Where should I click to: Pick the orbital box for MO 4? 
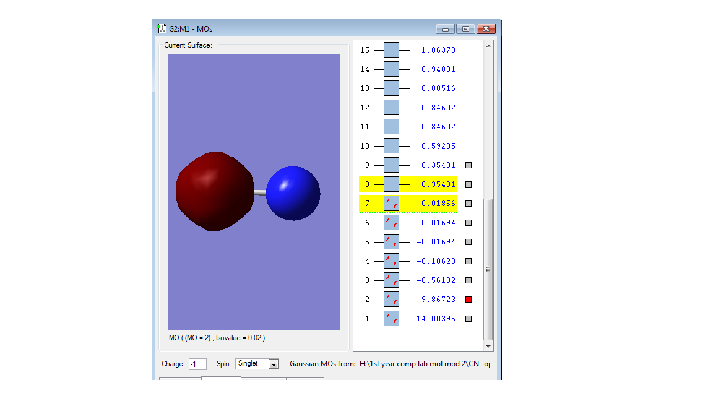pos(391,261)
